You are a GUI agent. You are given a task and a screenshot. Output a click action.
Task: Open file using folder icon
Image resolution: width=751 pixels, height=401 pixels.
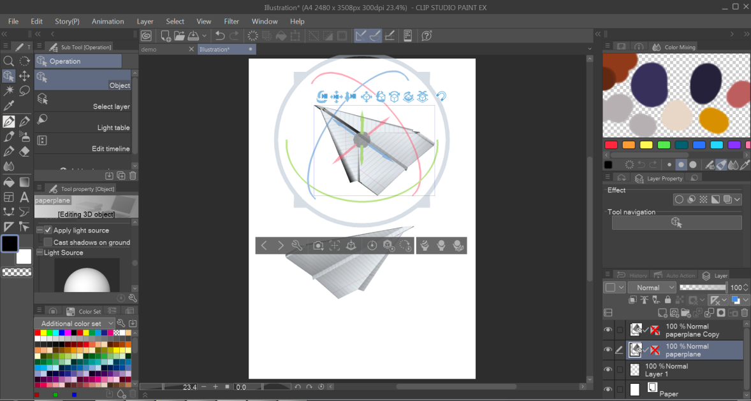(179, 36)
